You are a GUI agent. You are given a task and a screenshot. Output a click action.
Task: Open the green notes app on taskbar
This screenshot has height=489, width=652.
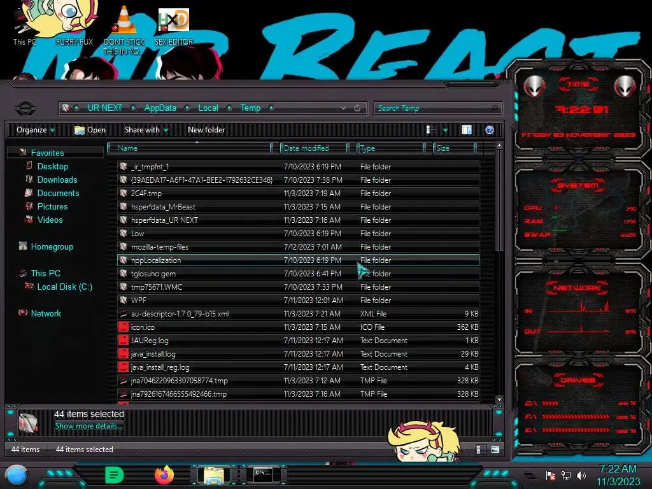(x=115, y=475)
